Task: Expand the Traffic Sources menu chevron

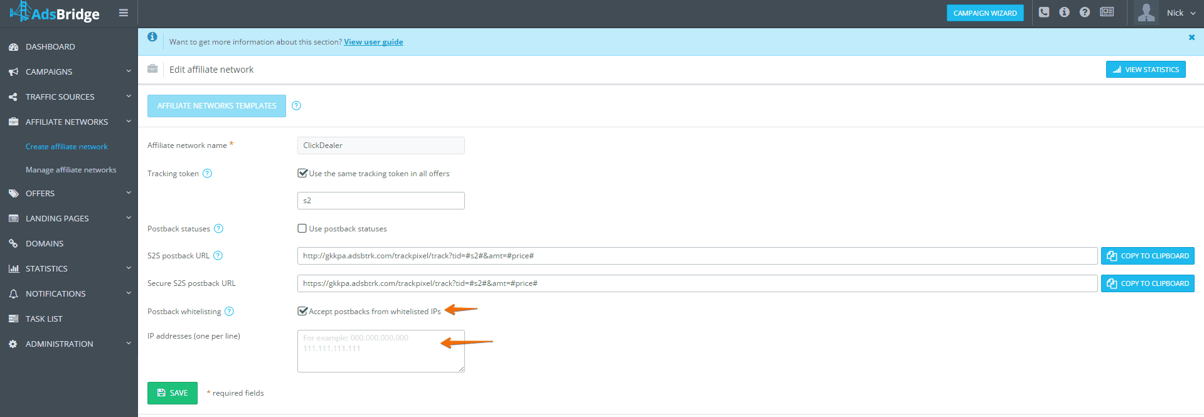Action: click(x=129, y=96)
